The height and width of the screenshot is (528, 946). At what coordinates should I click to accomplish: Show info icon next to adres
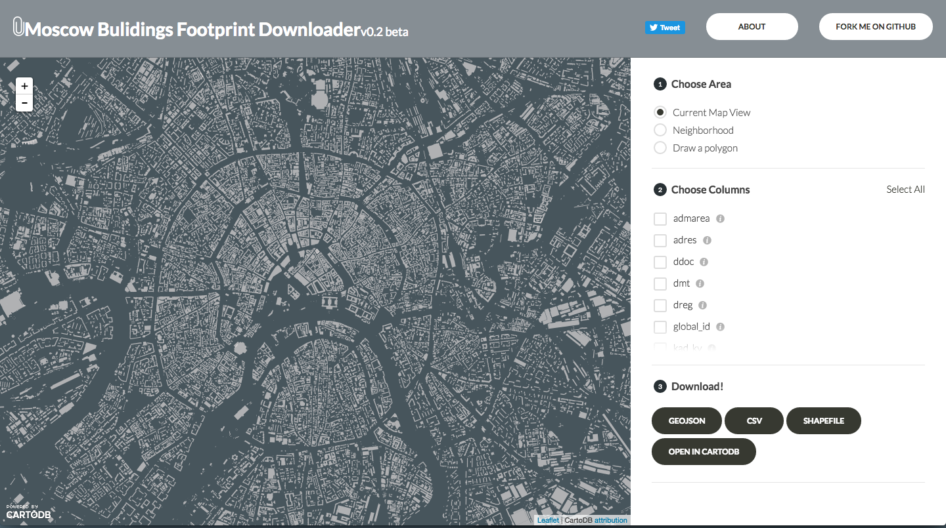(707, 240)
